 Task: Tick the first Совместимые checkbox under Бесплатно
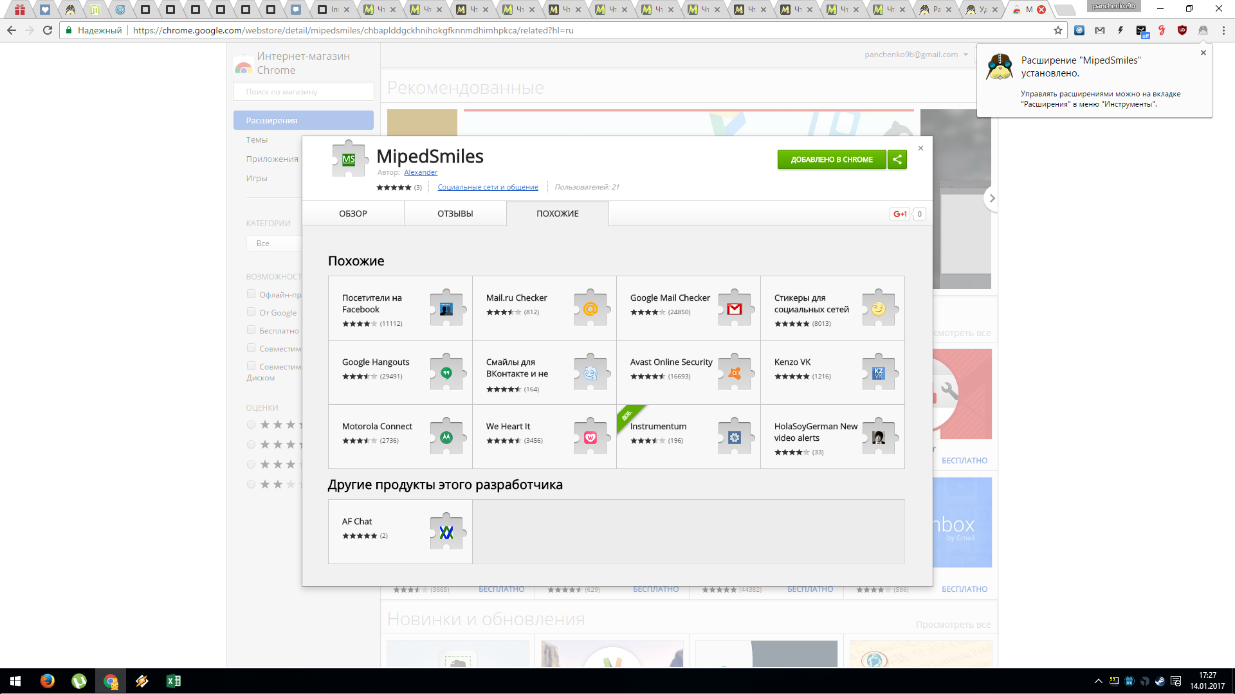(x=252, y=348)
